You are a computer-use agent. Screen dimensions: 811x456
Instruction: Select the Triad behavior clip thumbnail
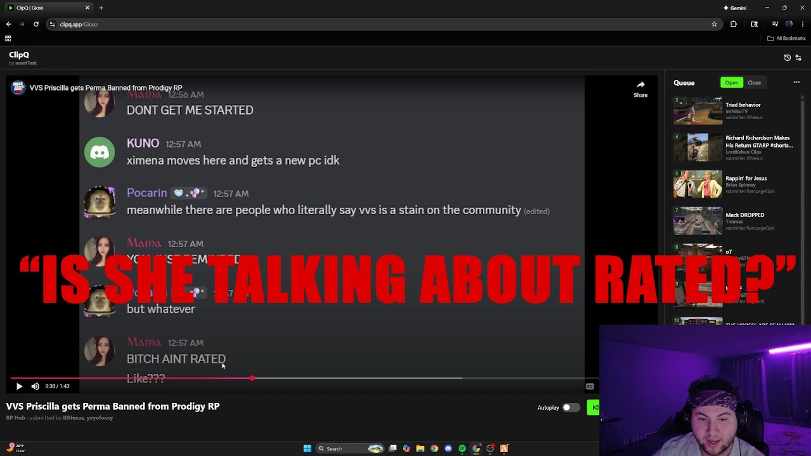point(698,110)
